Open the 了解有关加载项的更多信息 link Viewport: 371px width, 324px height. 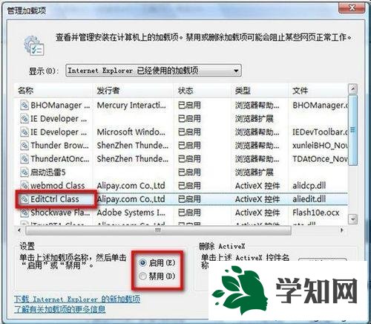[x=59, y=309]
